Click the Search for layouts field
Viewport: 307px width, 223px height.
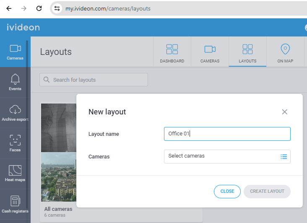tap(94, 80)
